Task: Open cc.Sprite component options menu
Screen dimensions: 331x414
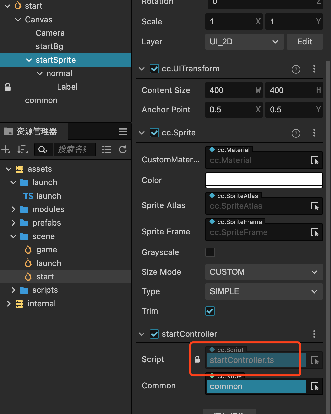Action: (x=314, y=133)
